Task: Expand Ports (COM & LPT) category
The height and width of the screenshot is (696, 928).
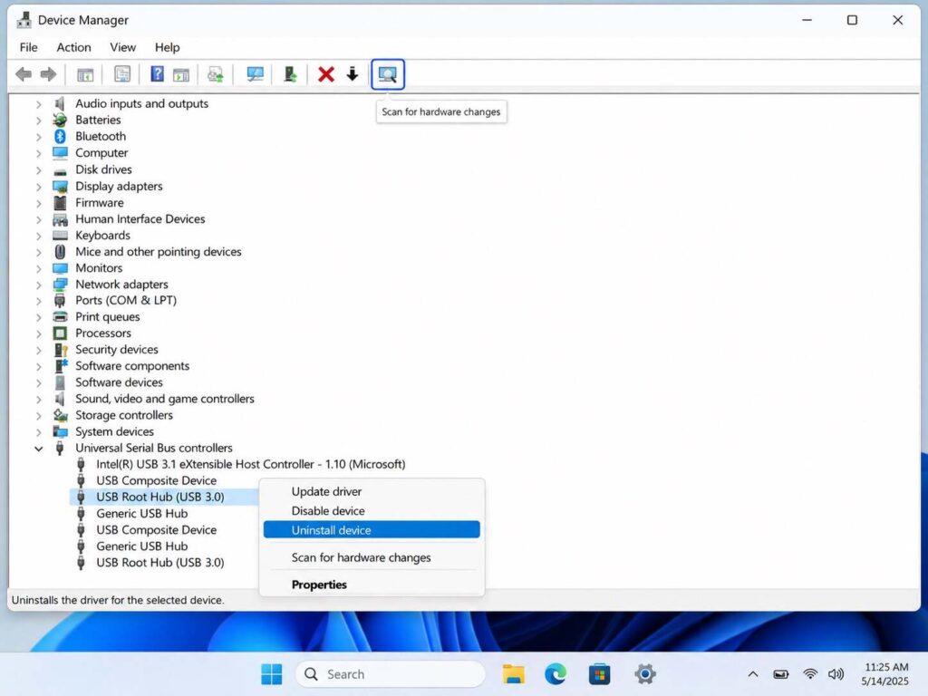Action: pyautogui.click(x=38, y=301)
